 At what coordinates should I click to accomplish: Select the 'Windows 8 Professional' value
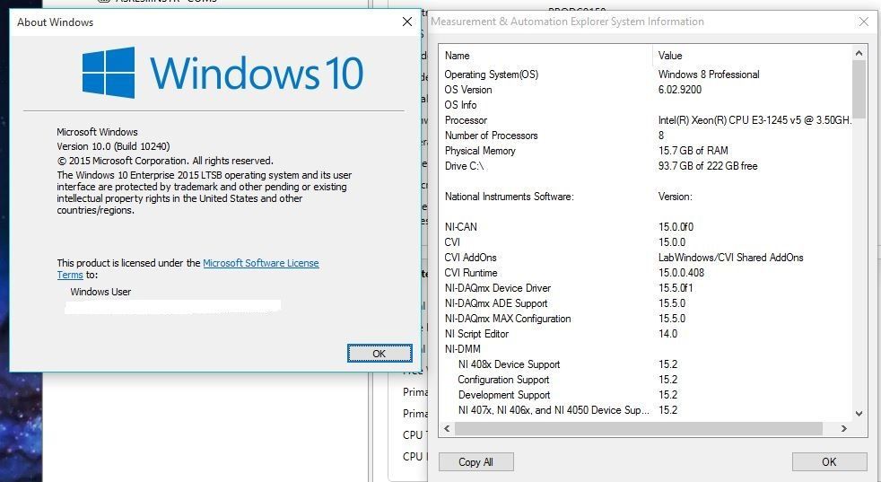(709, 74)
